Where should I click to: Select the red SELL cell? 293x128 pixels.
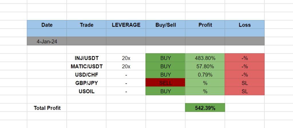165,83
